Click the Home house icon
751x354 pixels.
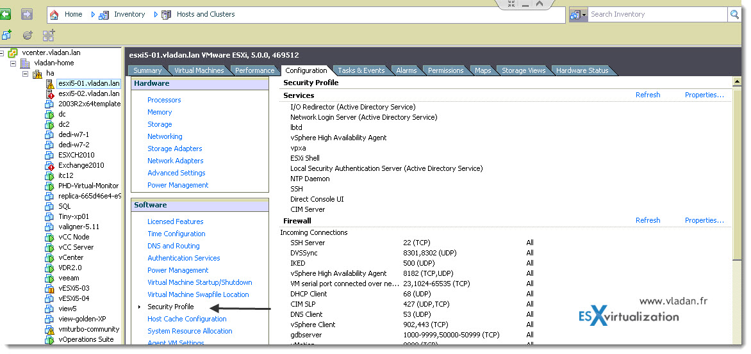click(x=54, y=14)
